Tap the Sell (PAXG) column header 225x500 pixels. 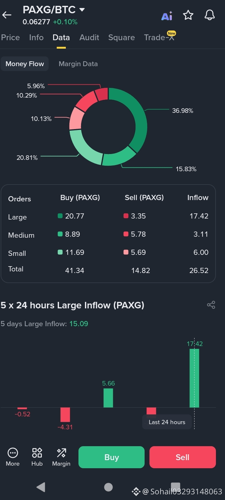tap(144, 197)
